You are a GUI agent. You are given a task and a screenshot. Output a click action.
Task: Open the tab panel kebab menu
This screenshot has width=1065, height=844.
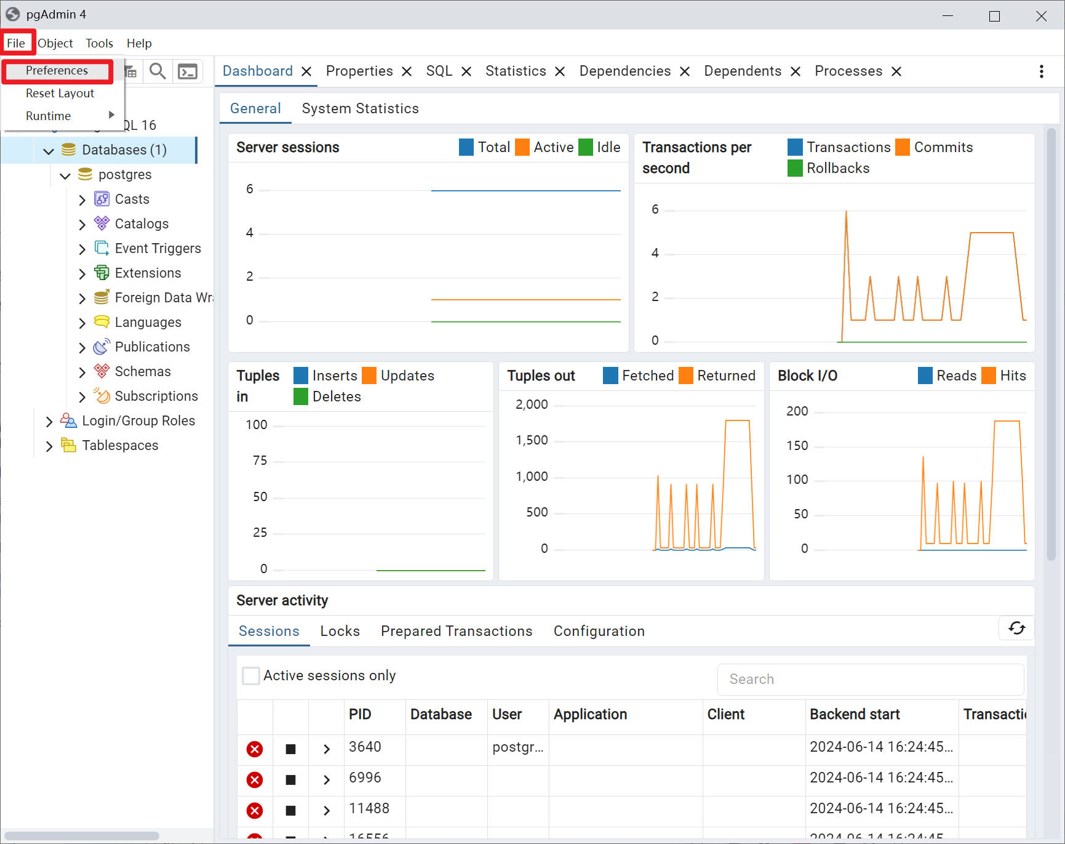coord(1042,71)
